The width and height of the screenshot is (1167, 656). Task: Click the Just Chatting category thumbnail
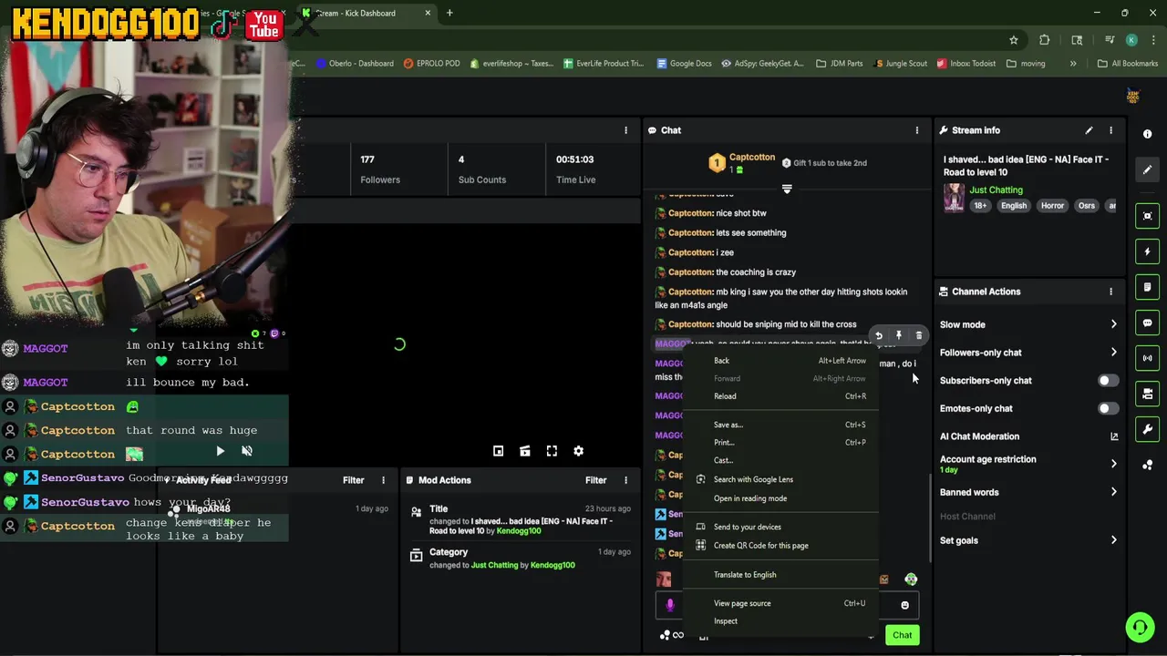(954, 198)
